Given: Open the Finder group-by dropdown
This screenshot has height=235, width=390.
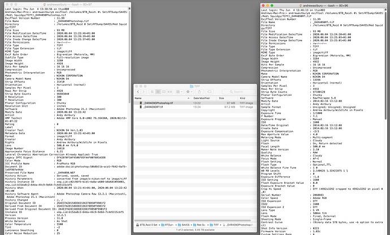Looking at the screenshot, I should (x=179, y=92).
